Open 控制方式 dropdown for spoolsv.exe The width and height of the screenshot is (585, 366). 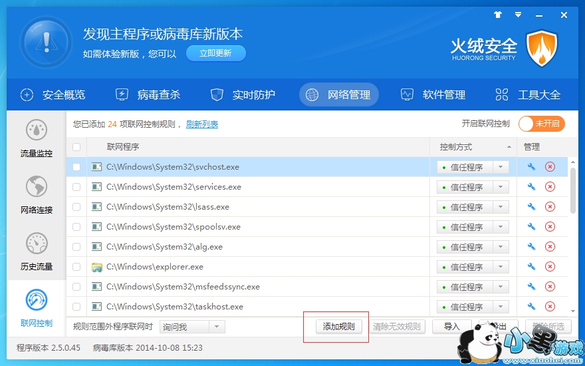[x=500, y=227]
